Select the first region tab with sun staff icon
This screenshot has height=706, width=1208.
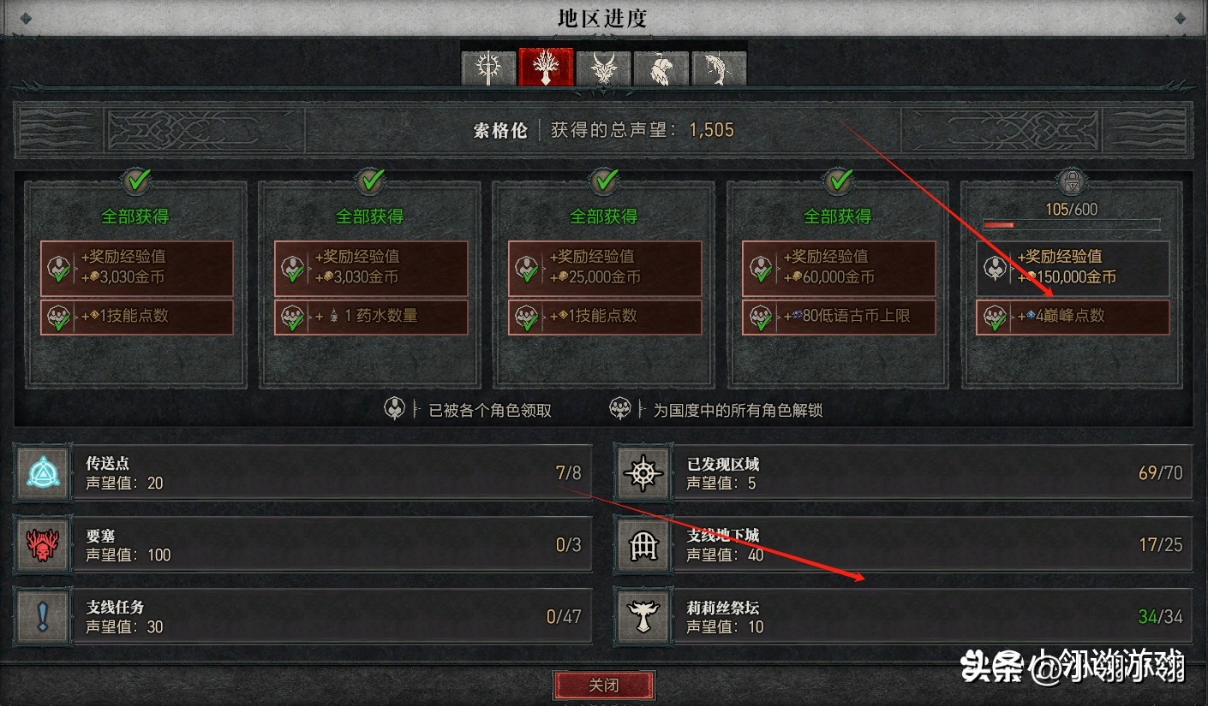click(x=488, y=68)
